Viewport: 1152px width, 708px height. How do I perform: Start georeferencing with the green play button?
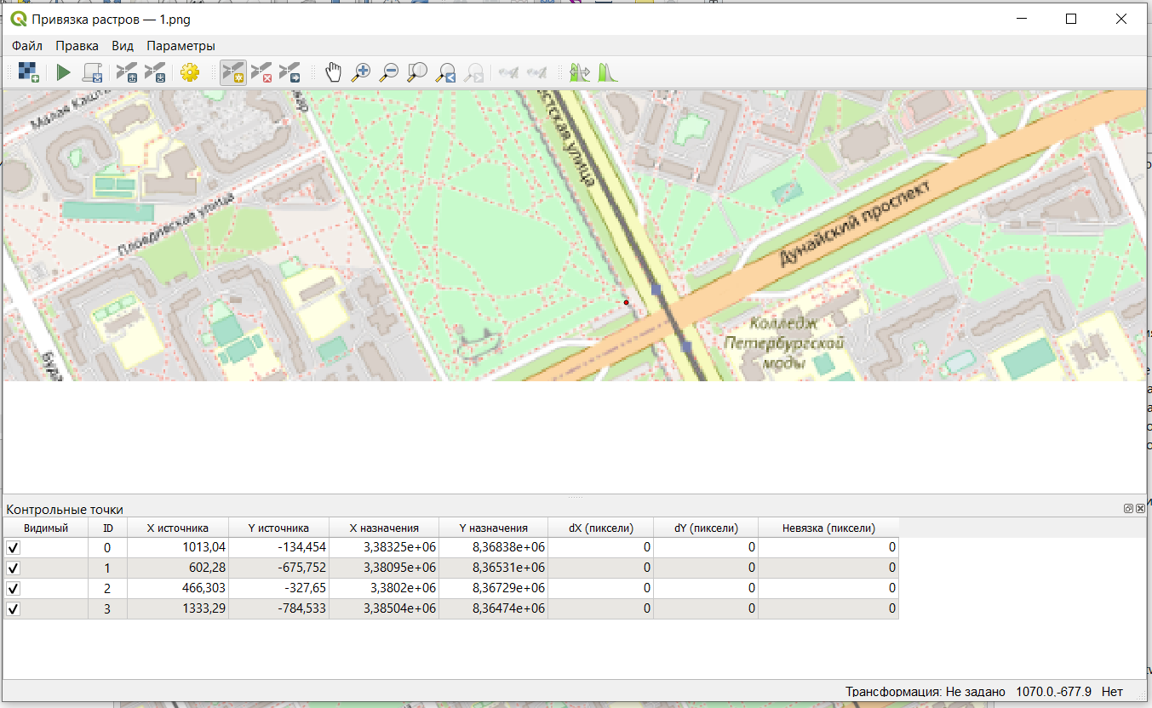[63, 72]
